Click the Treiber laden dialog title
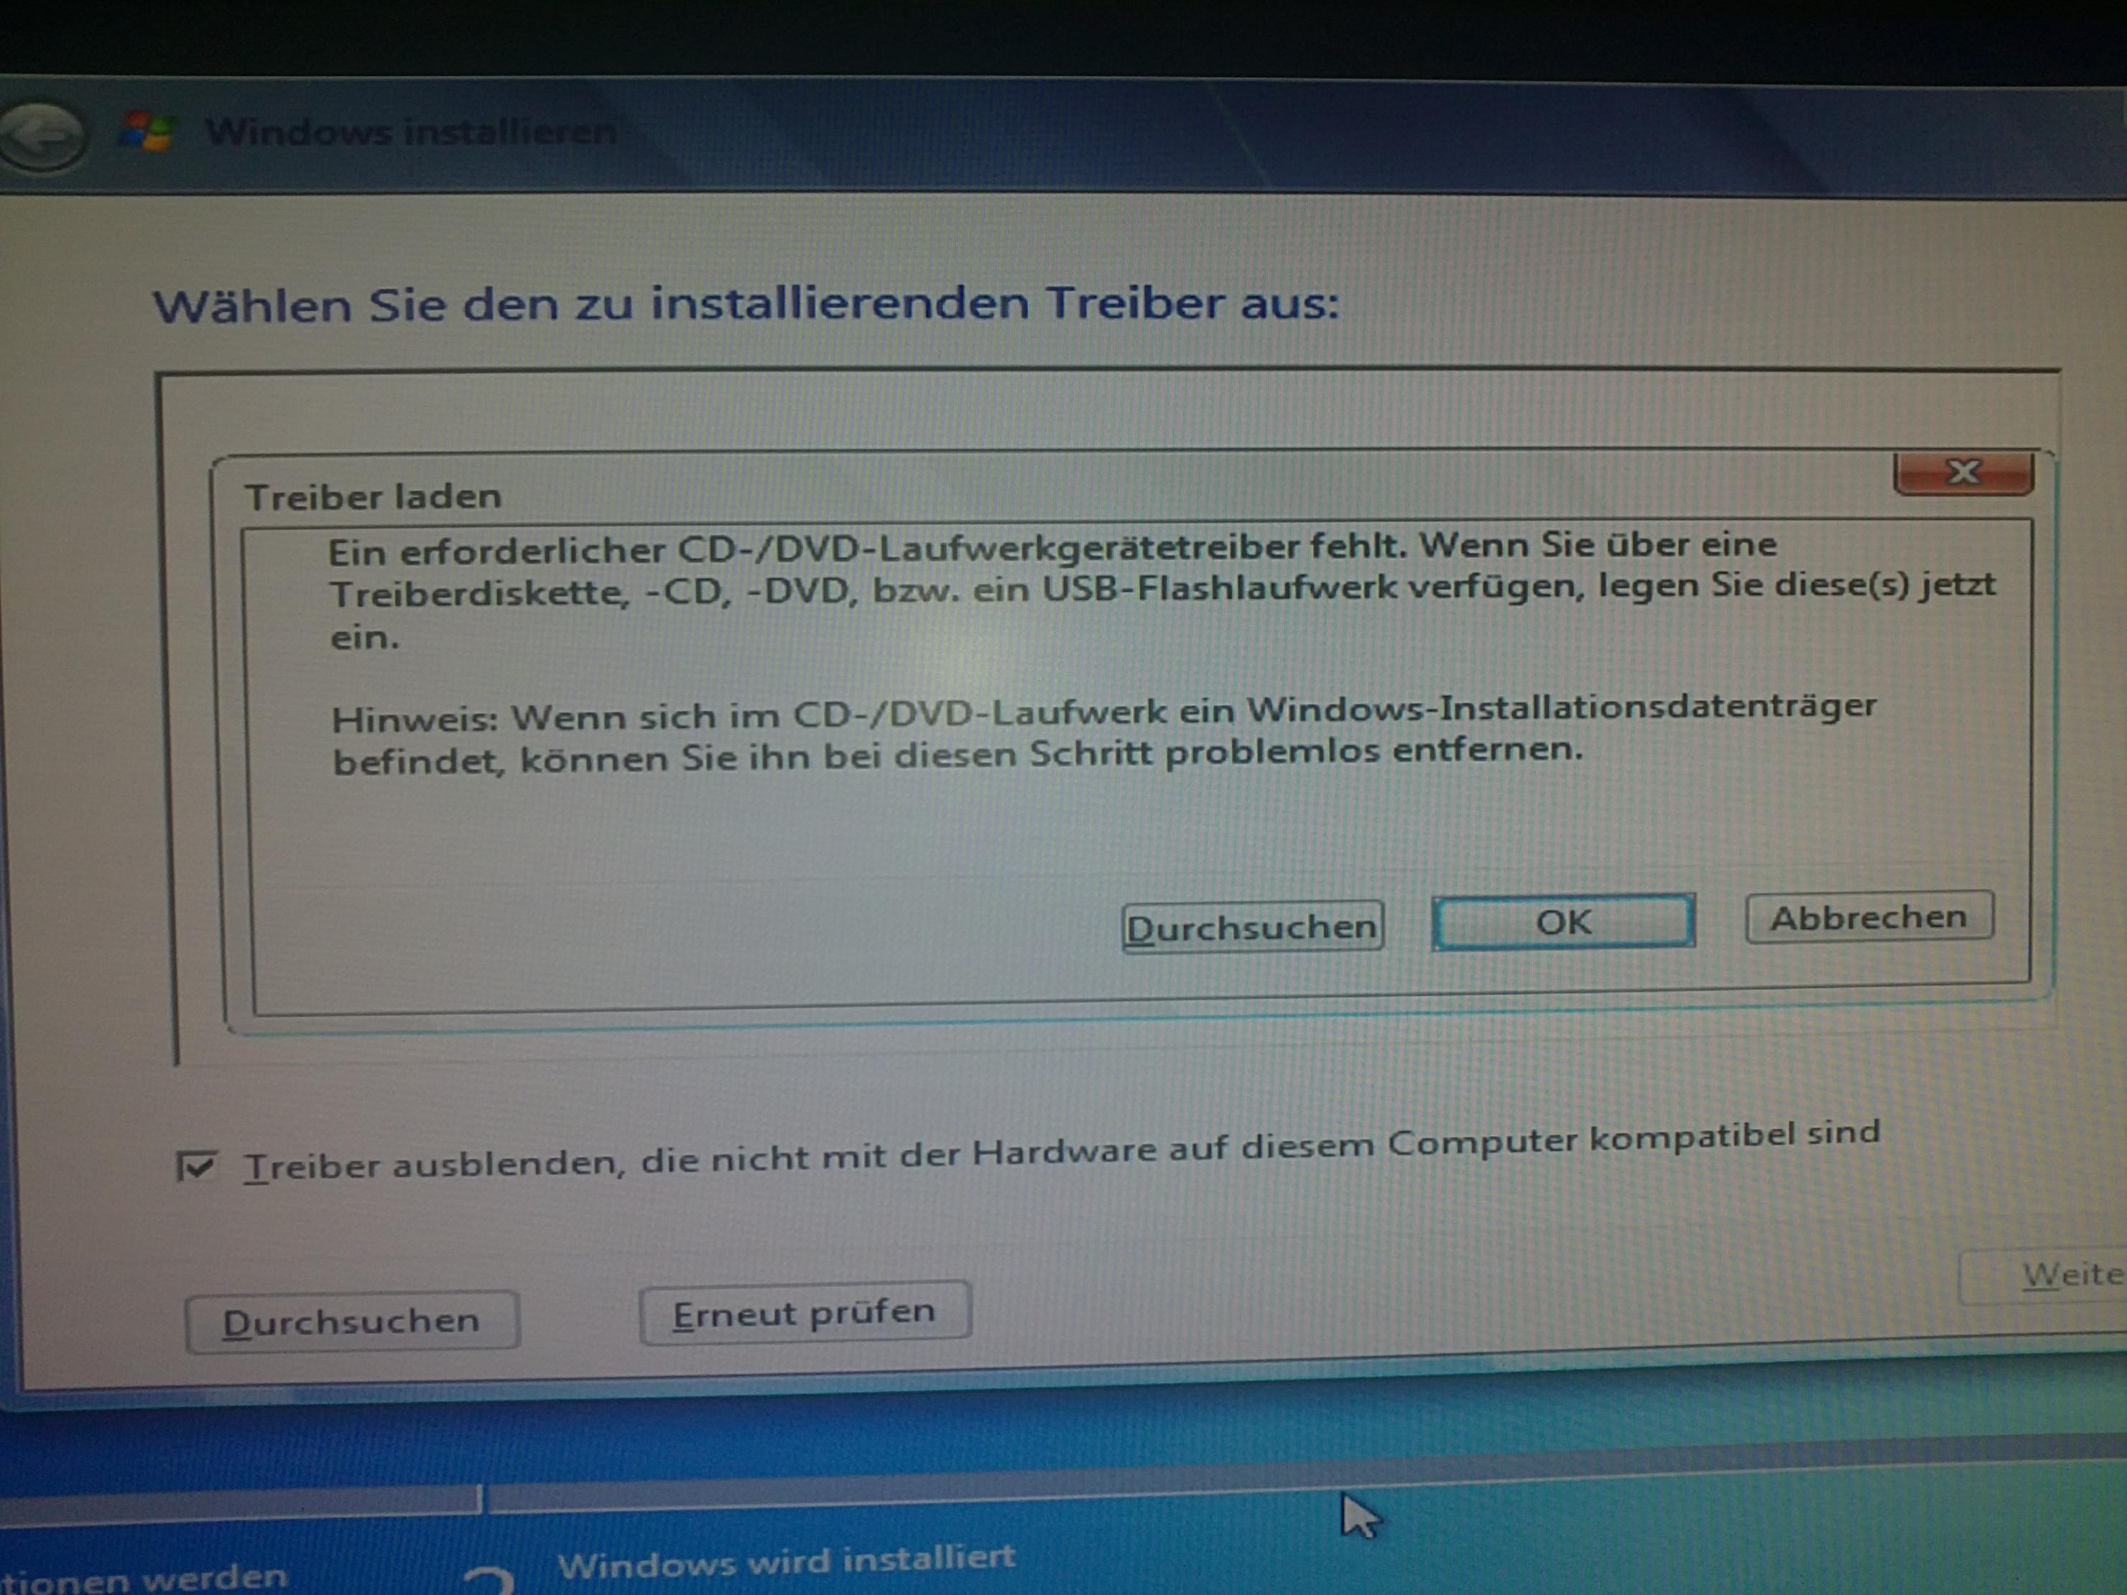The width and height of the screenshot is (2127, 1595). click(373, 497)
